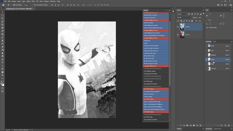
Task: Select the Spot channel thumbnail
Action: (x=209, y=68)
